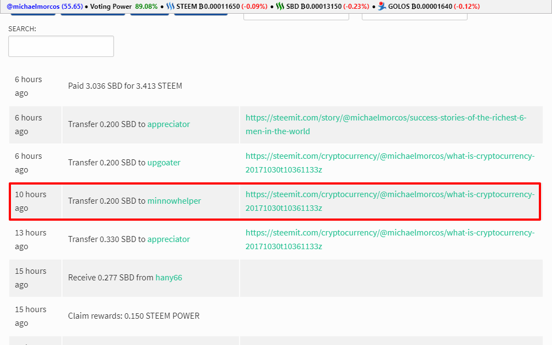Open what-is-cryptocurrency link in 0.330 SBD row
The image size is (552, 345).
(x=390, y=239)
